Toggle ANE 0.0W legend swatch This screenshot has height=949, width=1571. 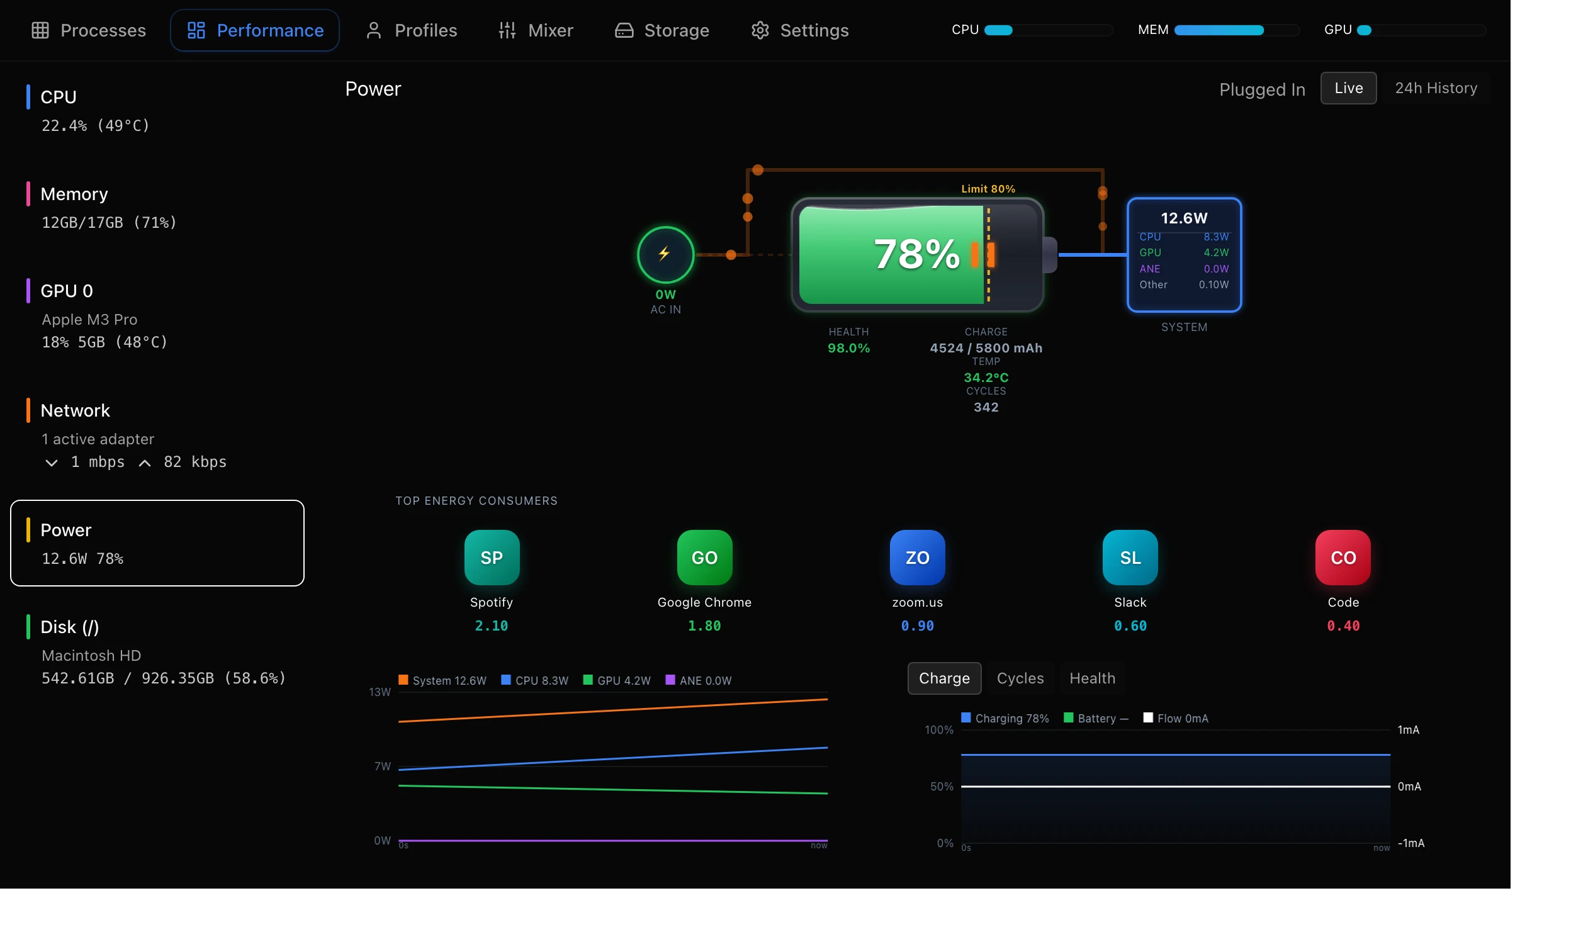(670, 680)
